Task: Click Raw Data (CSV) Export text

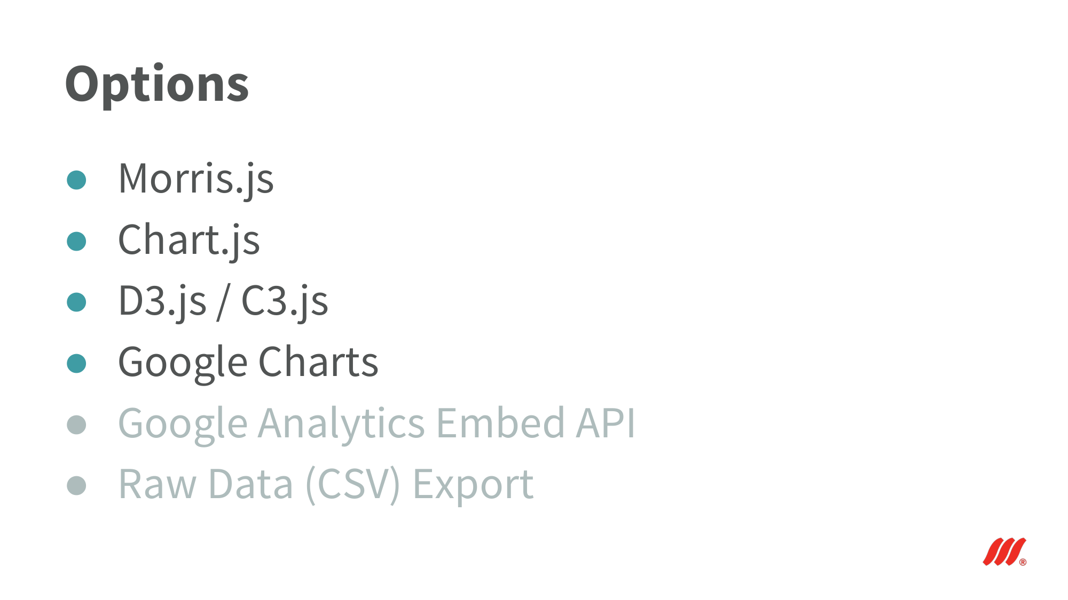Action: pyautogui.click(x=326, y=485)
